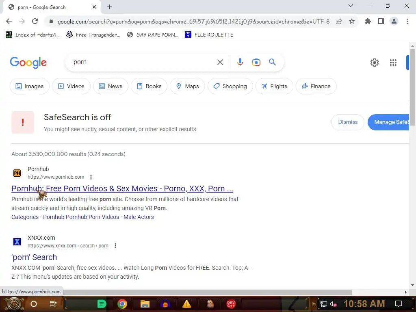The image size is (416, 312).
Task: Open Google quick settings gear
Action: tap(374, 63)
